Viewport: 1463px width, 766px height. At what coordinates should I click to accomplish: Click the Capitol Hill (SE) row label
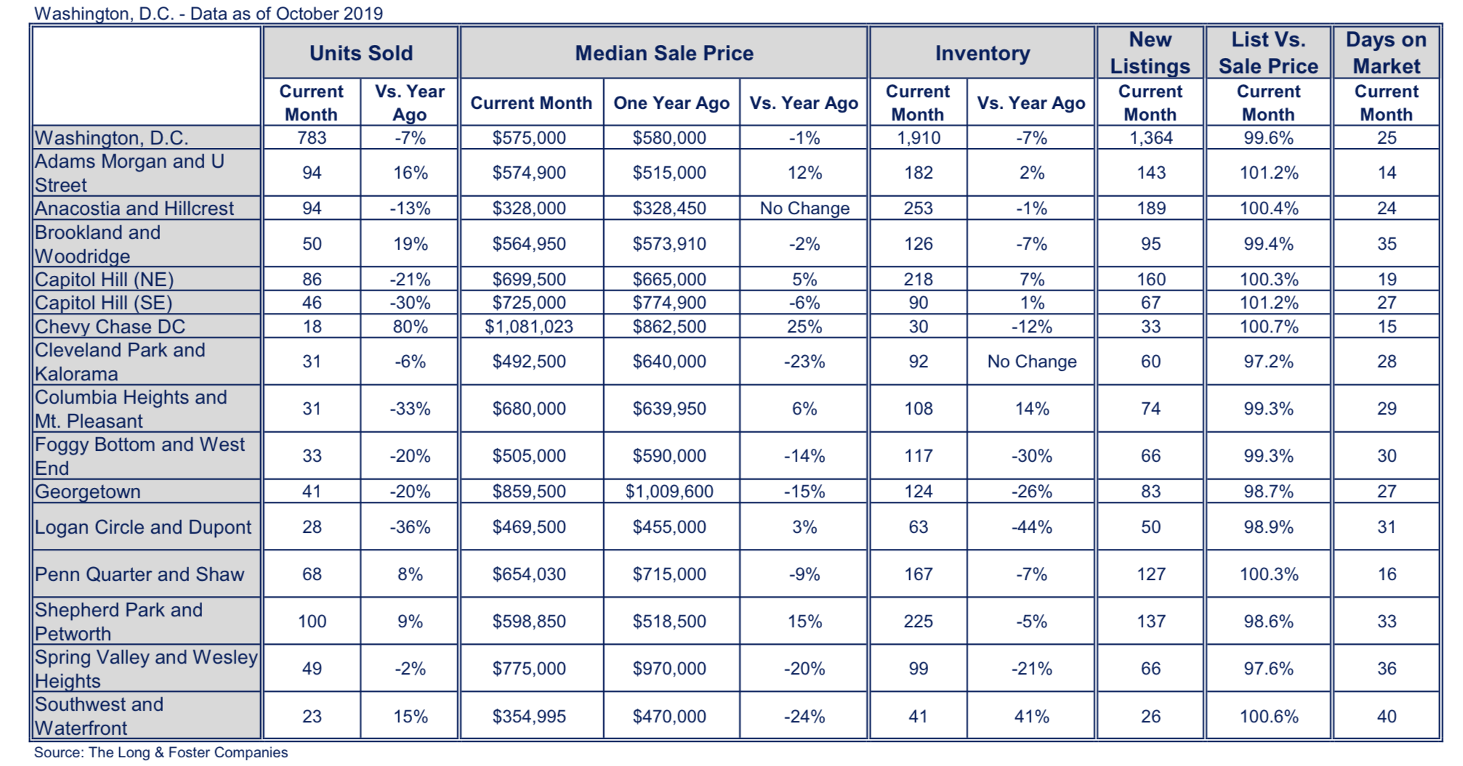pos(104,303)
